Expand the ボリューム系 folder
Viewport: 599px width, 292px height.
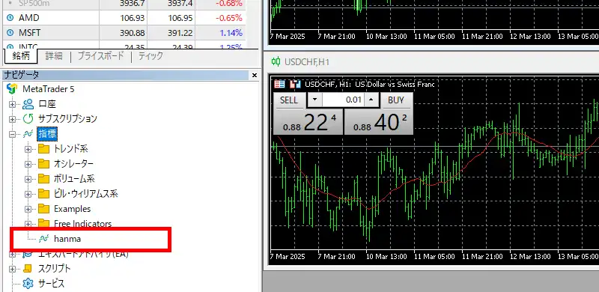[x=28, y=179]
